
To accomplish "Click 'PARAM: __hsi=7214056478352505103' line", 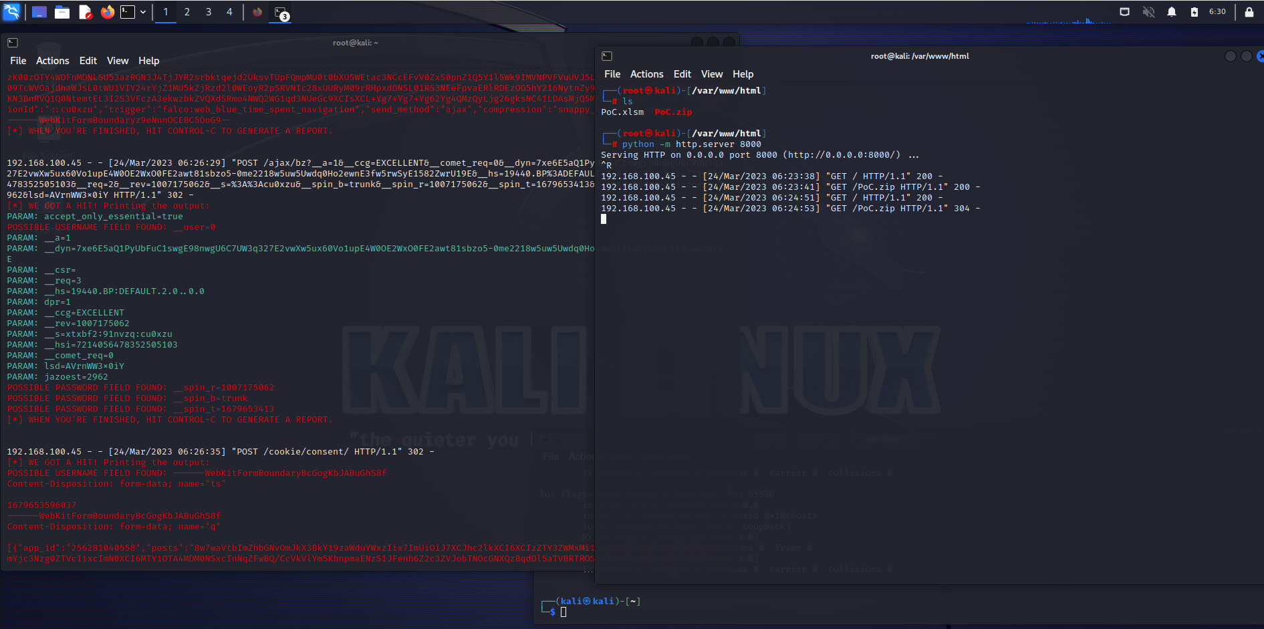I will [92, 345].
